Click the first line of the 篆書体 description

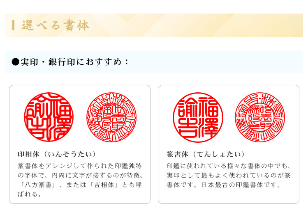click(229, 166)
